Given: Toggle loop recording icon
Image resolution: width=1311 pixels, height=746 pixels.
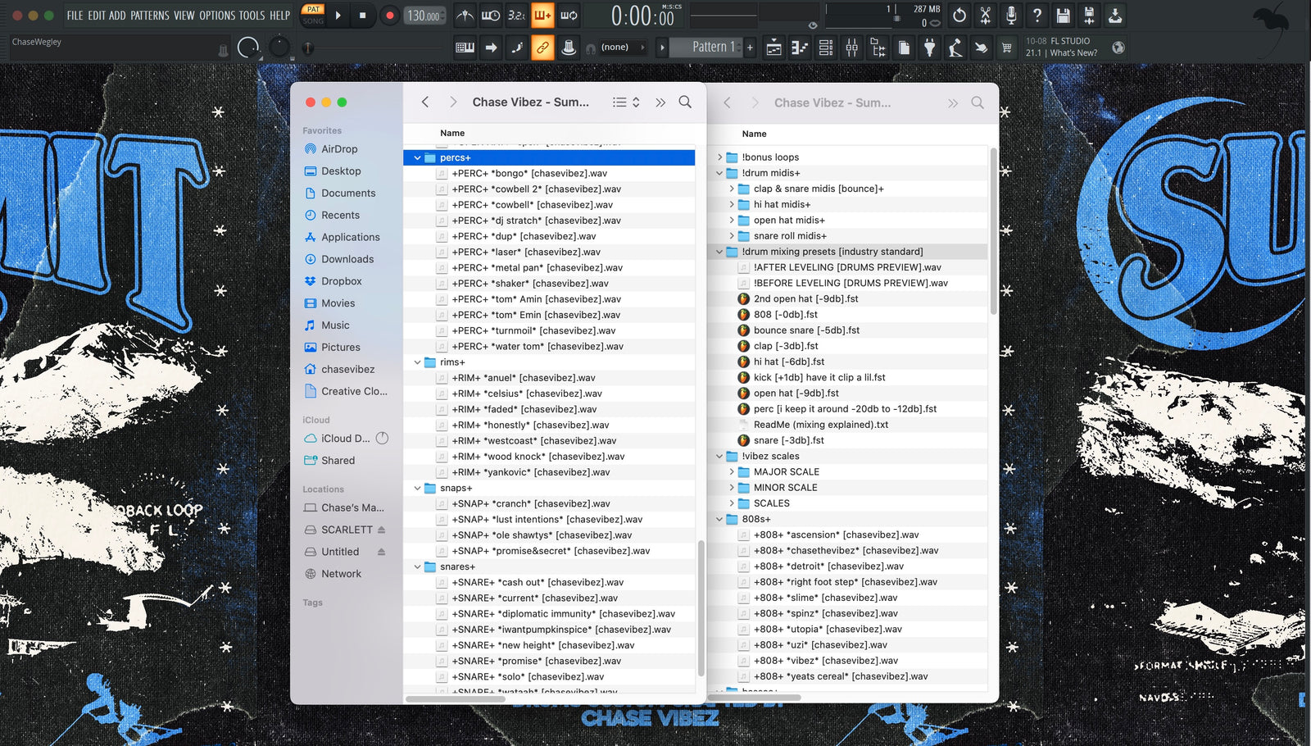Looking at the screenshot, I should [x=569, y=16].
